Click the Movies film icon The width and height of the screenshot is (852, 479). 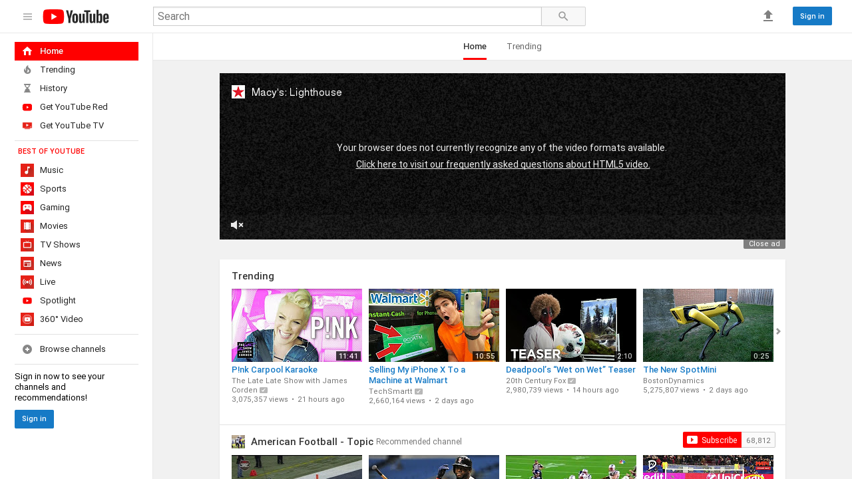[x=27, y=226]
